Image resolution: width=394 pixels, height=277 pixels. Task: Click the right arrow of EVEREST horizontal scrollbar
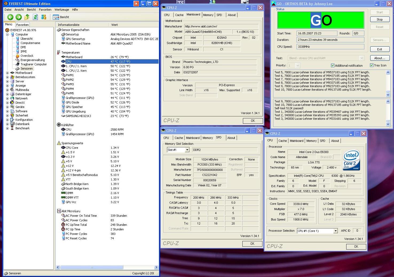click(156, 267)
